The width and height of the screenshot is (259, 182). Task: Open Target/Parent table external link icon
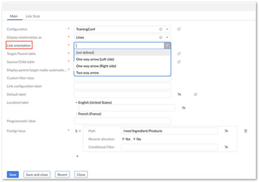click(x=179, y=53)
